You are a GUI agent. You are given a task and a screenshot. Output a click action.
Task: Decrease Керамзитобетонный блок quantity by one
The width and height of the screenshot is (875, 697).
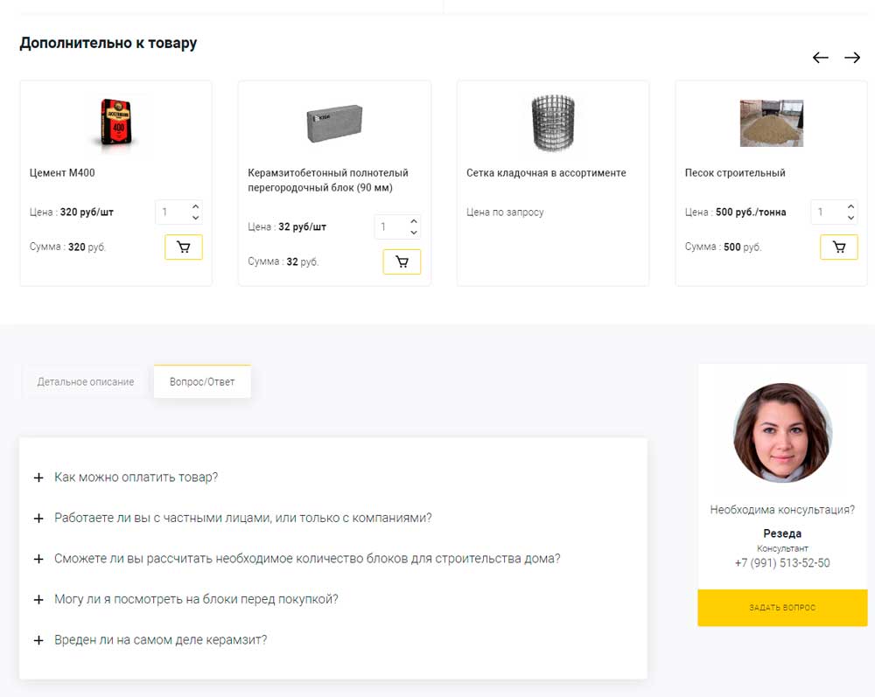414,233
